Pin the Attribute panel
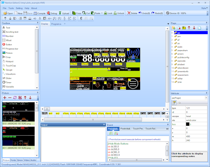Image resolution: width=210 pixels, height=167 pixels. click(206, 93)
